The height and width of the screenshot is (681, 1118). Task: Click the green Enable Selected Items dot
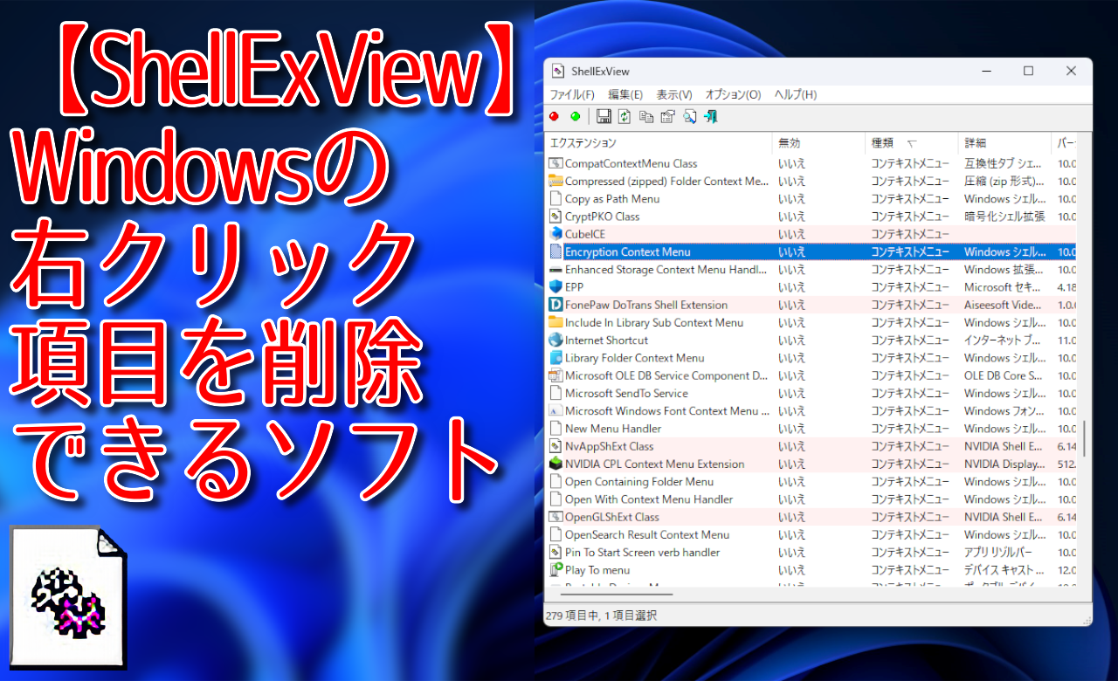pos(575,116)
